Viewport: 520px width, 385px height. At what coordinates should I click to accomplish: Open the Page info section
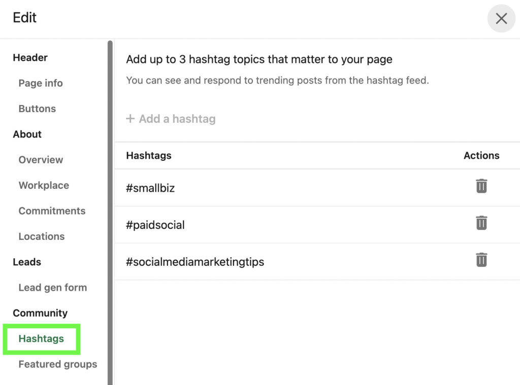tap(41, 83)
